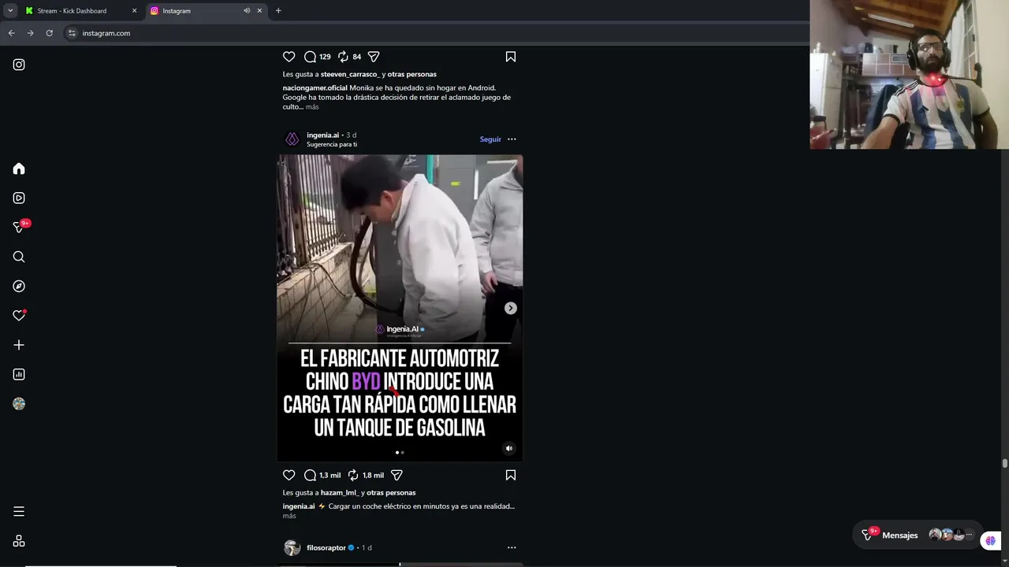Click the page vertical scrollbar thumb
The height and width of the screenshot is (567, 1009).
(1004, 464)
